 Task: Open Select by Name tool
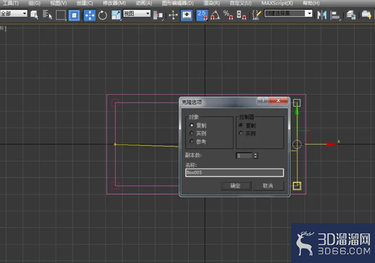pyautogui.click(x=47, y=15)
